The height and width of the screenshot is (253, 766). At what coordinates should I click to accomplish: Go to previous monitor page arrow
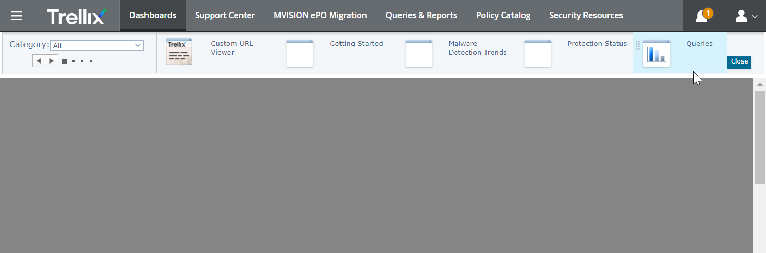(x=39, y=61)
